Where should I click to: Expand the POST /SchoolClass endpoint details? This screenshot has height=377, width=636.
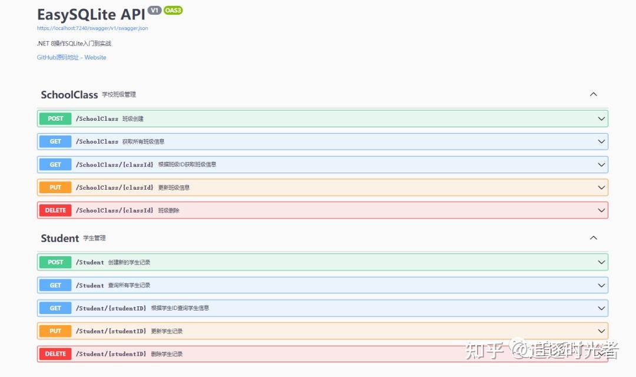(601, 118)
